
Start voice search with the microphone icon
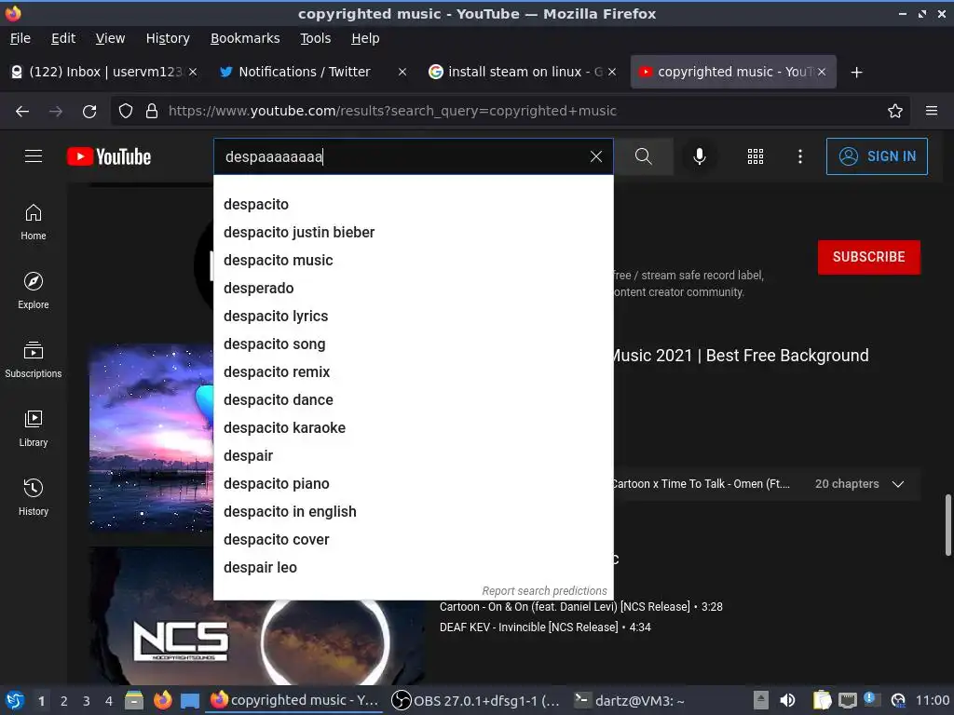(700, 156)
